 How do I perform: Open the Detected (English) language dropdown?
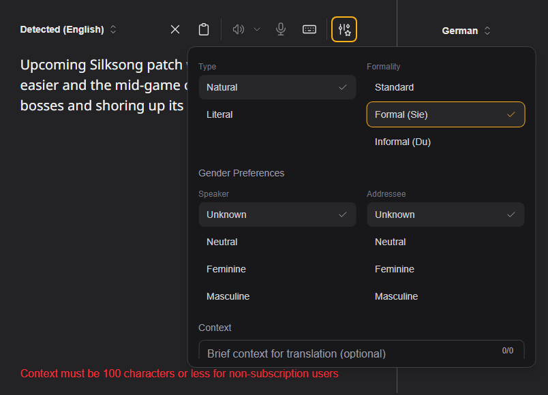pos(68,29)
